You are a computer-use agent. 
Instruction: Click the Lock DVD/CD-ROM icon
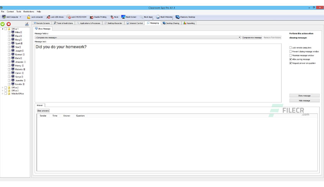(x=68, y=17)
